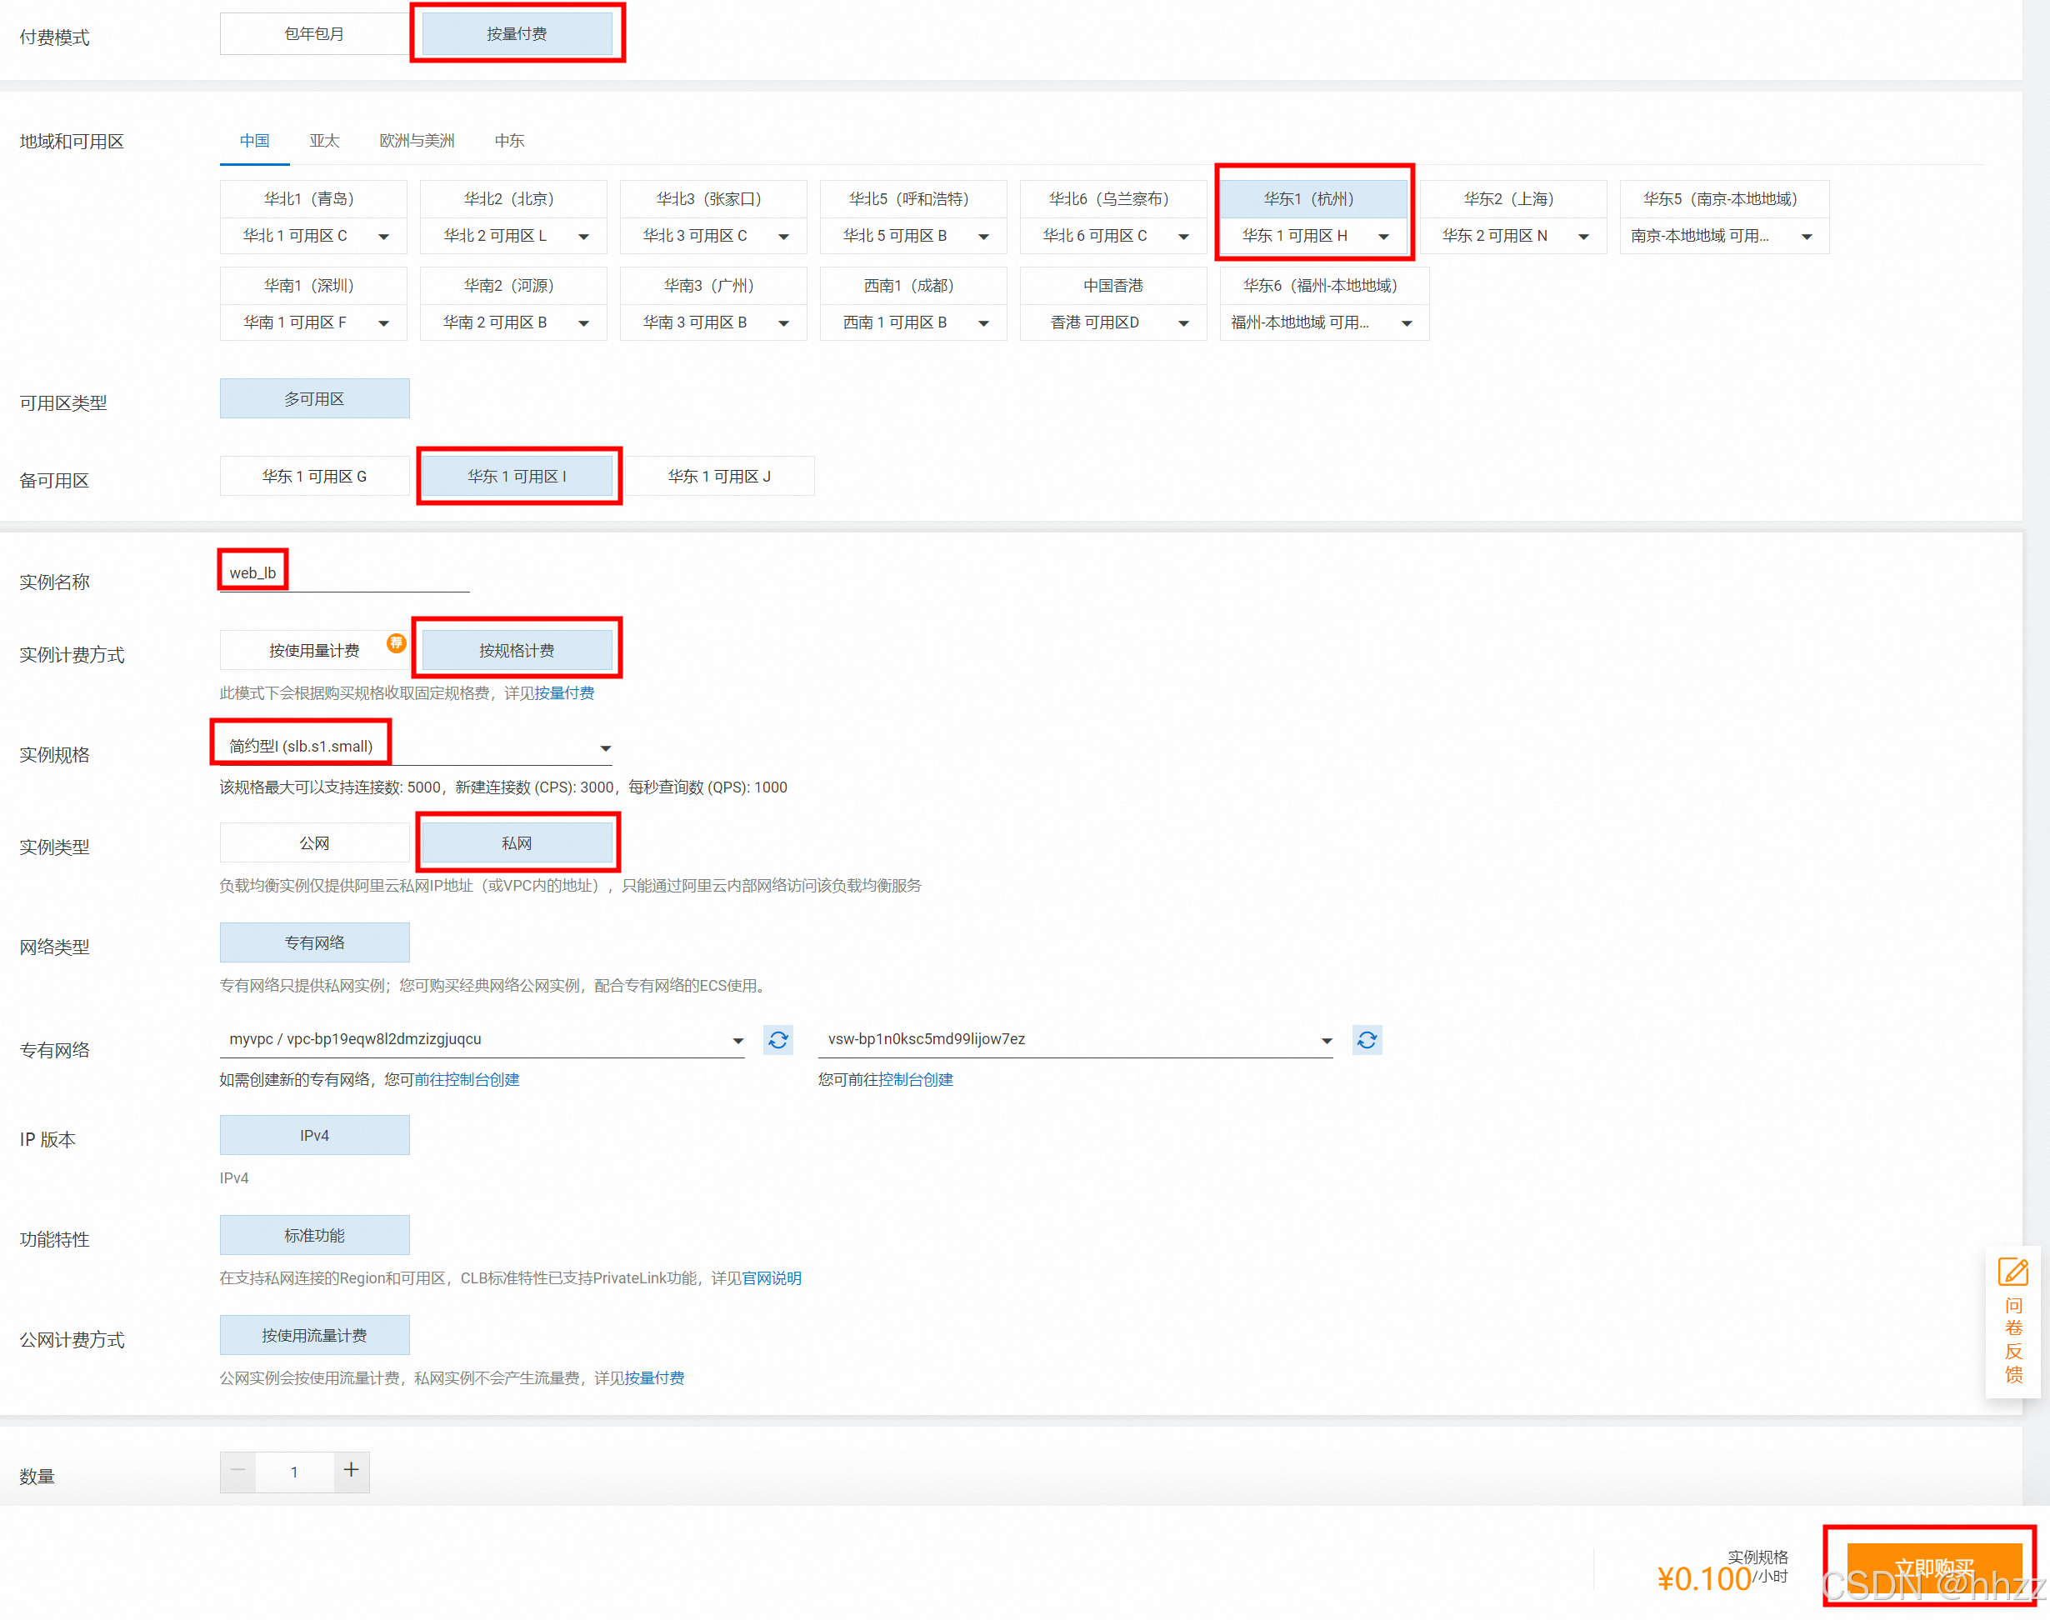Select the 包年包月 billing mode
The width and height of the screenshot is (2050, 1620).
coord(314,34)
